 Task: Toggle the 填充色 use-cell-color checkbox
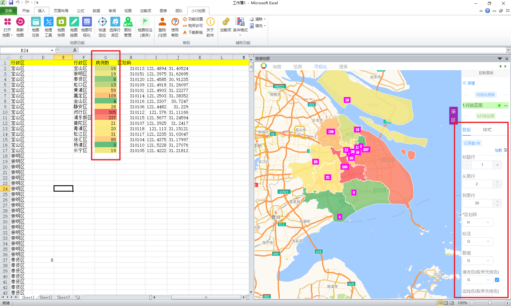(x=497, y=280)
